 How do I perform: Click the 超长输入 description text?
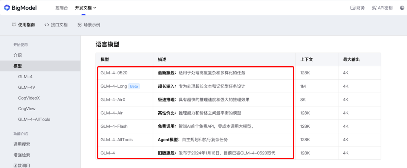pyautogui.click(x=201, y=86)
